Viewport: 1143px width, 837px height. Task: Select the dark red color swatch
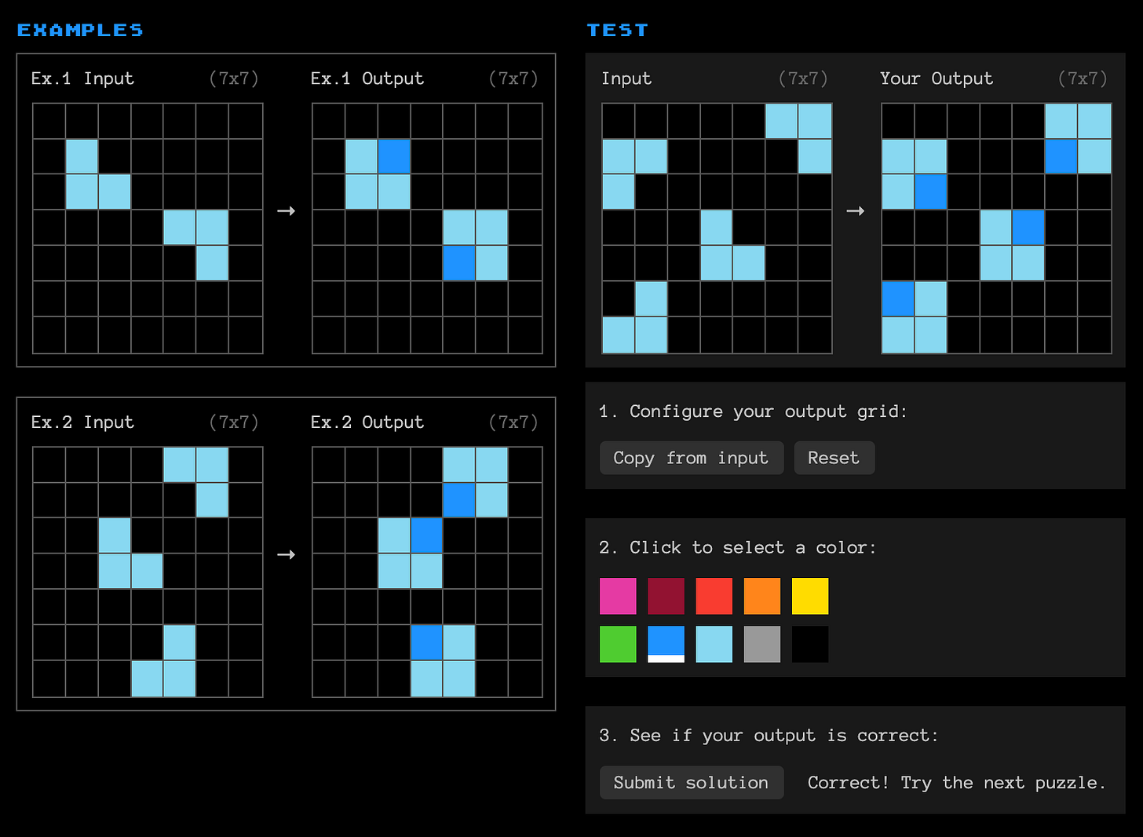(x=666, y=596)
